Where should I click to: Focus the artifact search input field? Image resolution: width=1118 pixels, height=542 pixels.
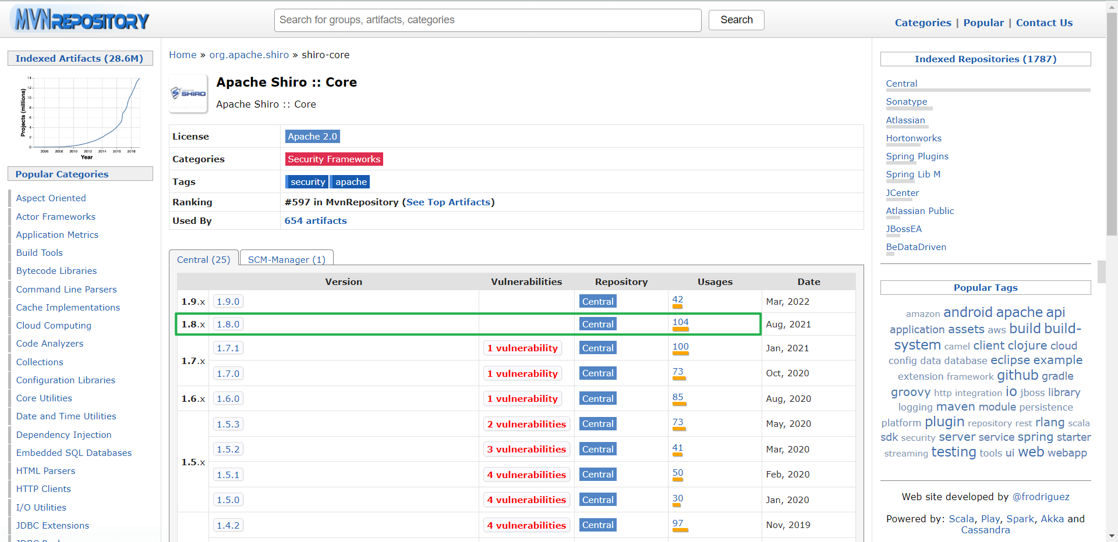pyautogui.click(x=487, y=20)
